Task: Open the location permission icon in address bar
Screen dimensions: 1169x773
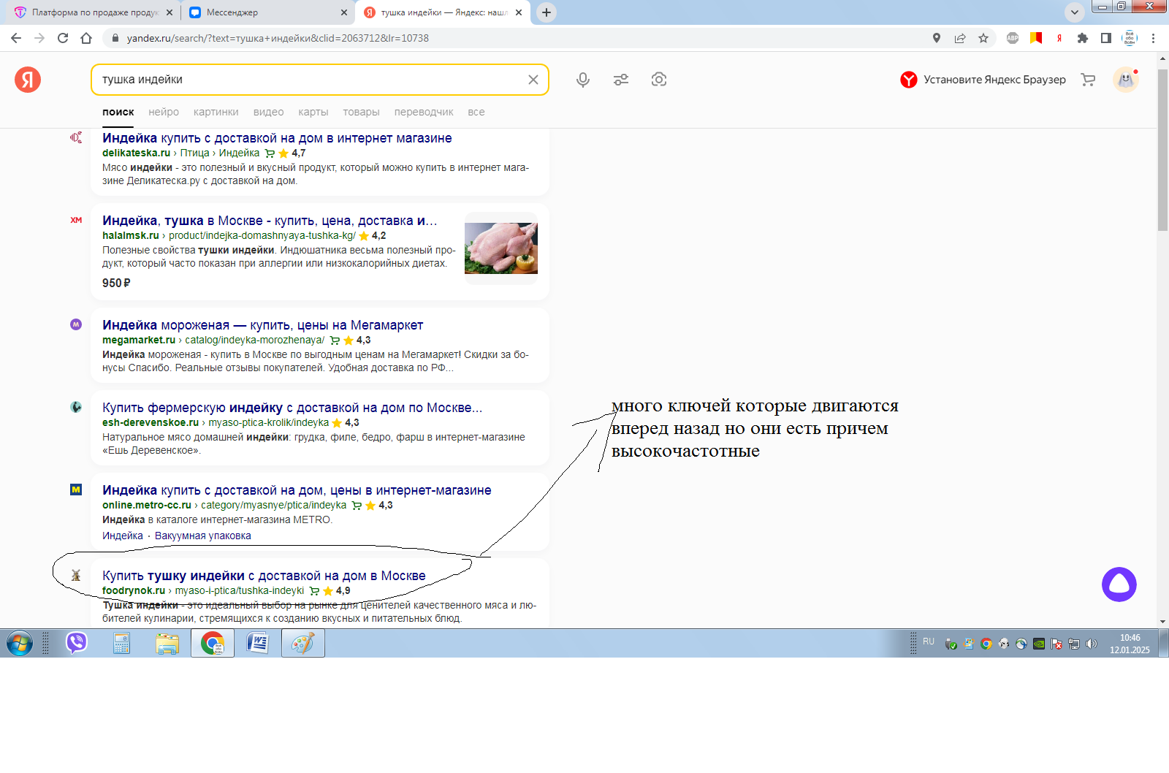Action: tap(937, 38)
